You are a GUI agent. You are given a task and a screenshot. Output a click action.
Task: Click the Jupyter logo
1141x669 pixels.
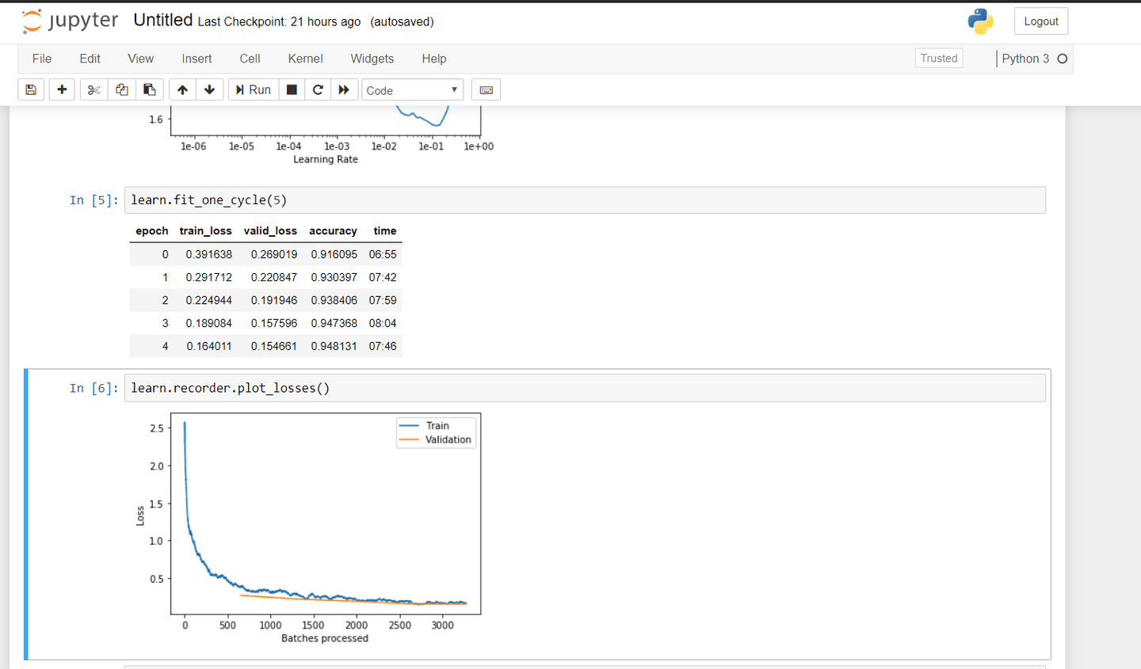[70, 21]
